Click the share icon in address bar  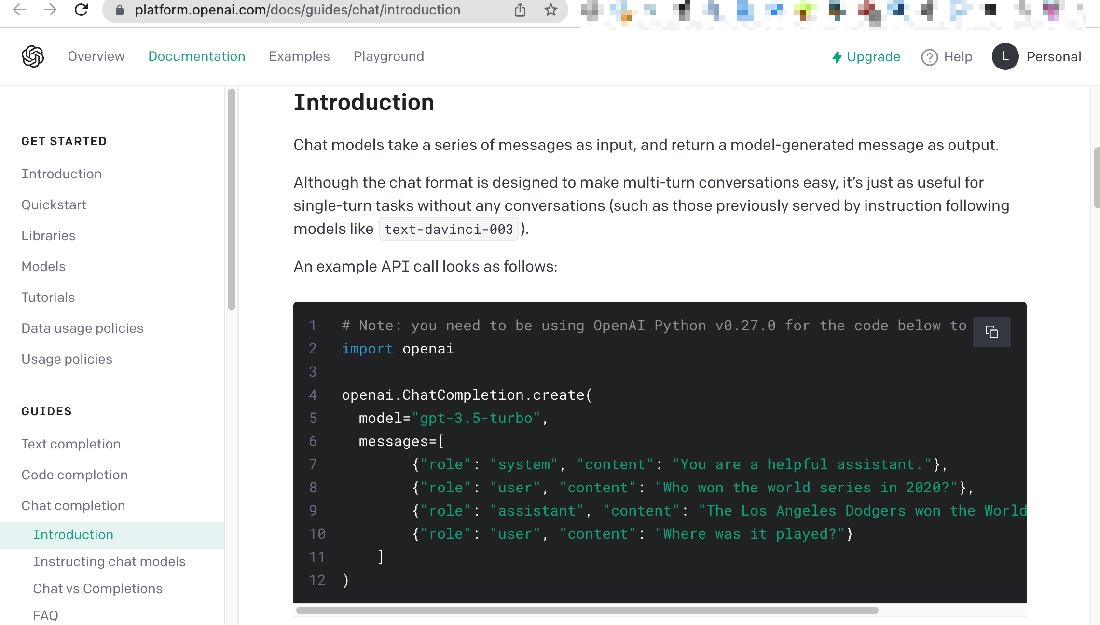click(520, 10)
